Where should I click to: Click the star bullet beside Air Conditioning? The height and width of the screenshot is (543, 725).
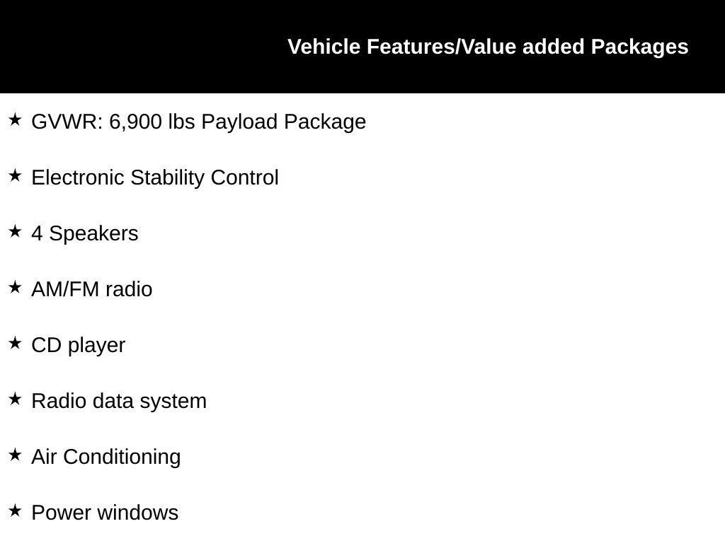[x=15, y=455]
